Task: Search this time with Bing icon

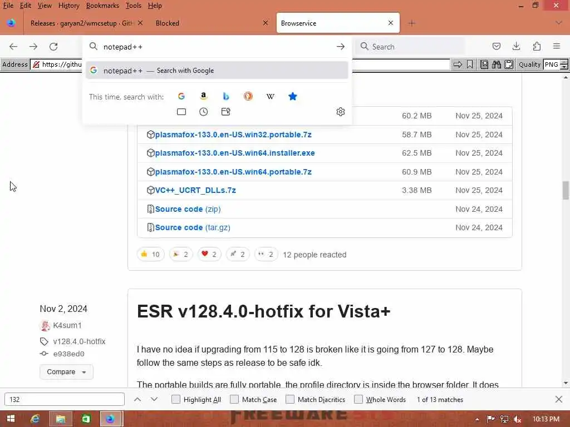Action: pos(226,96)
